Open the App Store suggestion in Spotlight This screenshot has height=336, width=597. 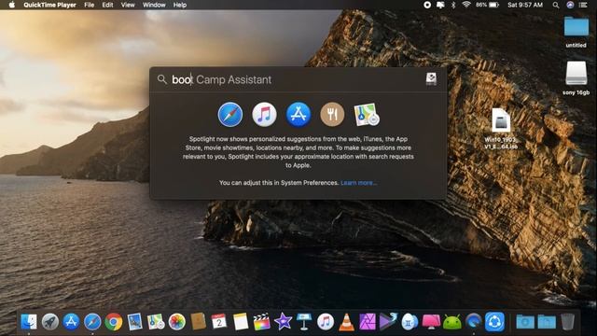[298, 114]
